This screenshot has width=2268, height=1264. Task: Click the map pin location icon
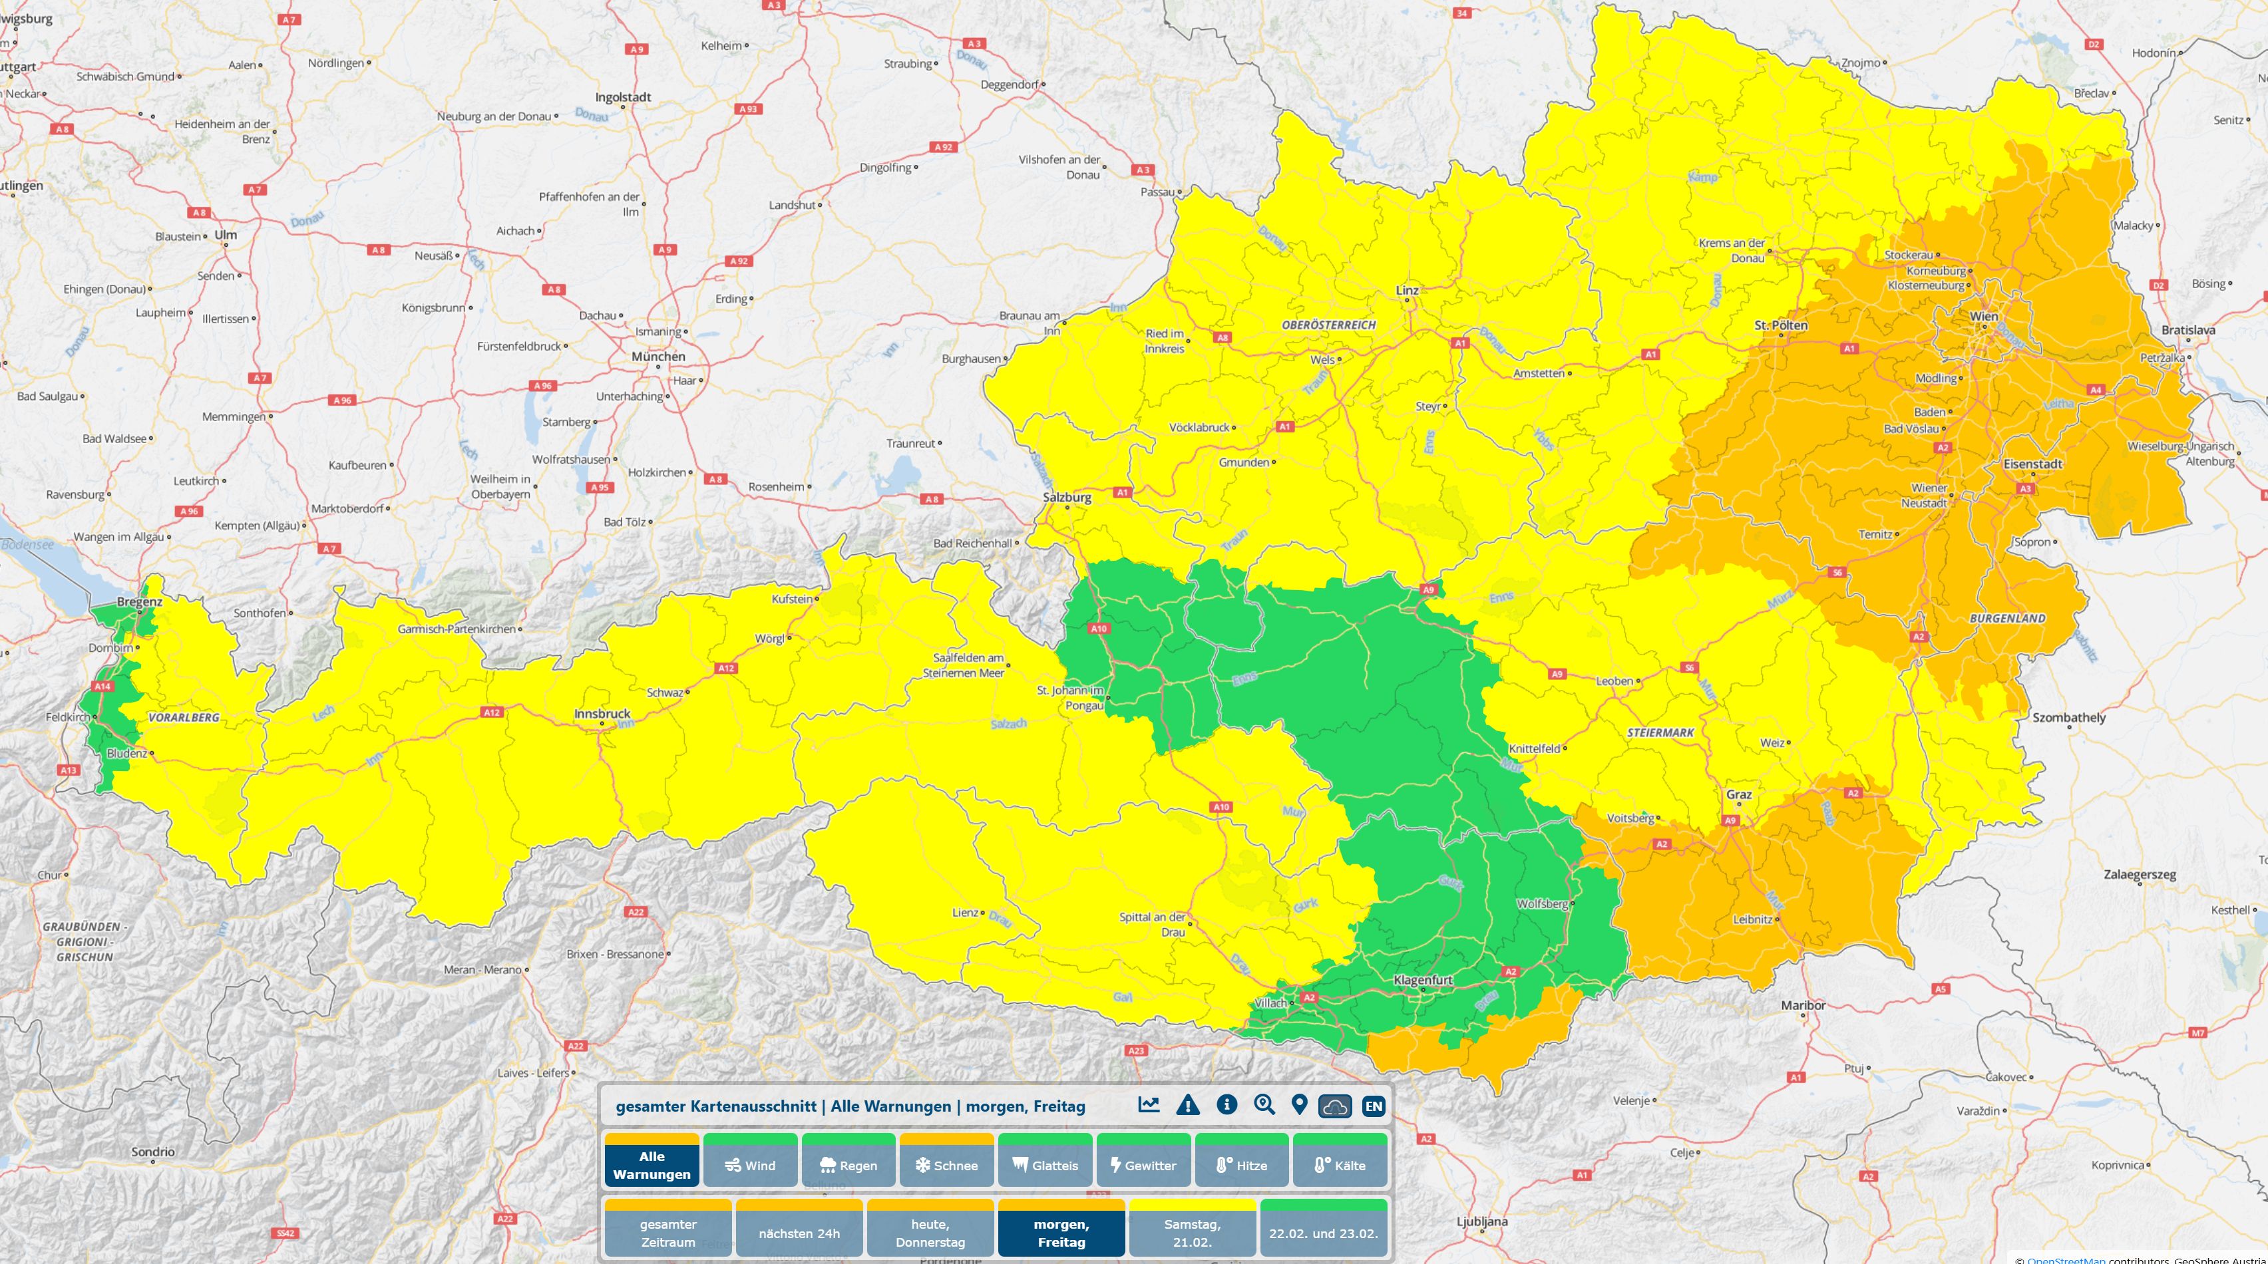click(1300, 1106)
